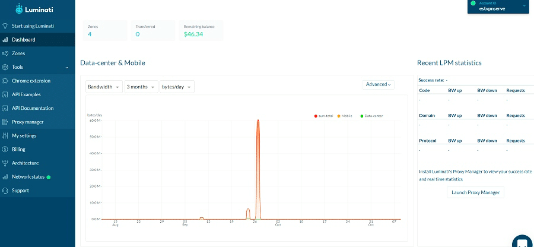Click the signal bars icon beside Network status
534x247 pixels.
point(5,177)
